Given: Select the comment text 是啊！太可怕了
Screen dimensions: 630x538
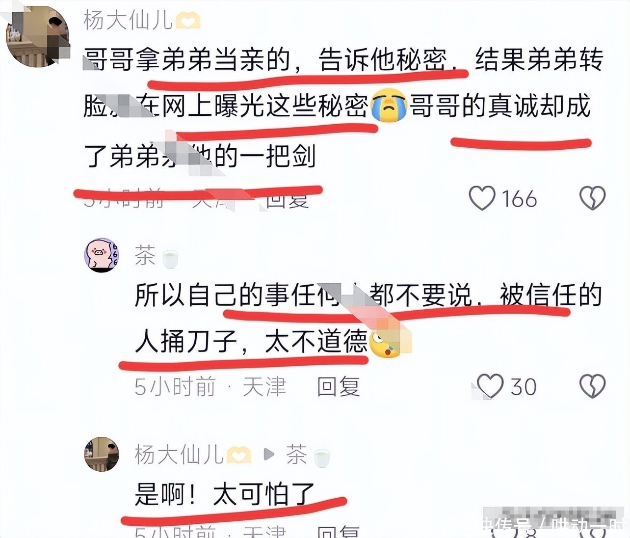Looking at the screenshot, I should coord(225,494).
